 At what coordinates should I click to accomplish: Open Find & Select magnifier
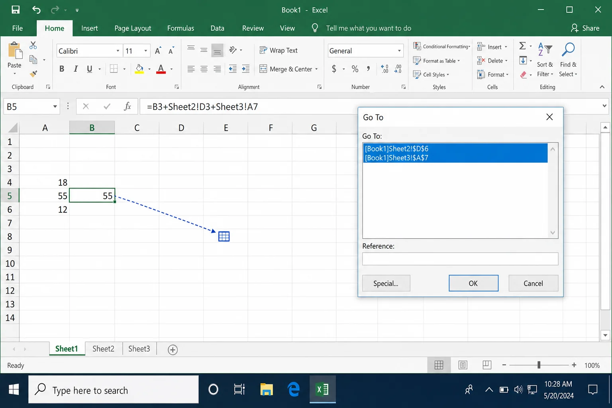coord(568,59)
